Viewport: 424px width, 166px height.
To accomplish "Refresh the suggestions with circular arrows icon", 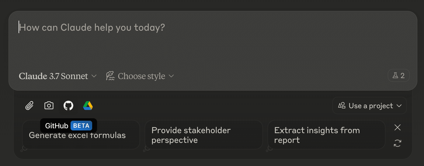I will click(397, 144).
